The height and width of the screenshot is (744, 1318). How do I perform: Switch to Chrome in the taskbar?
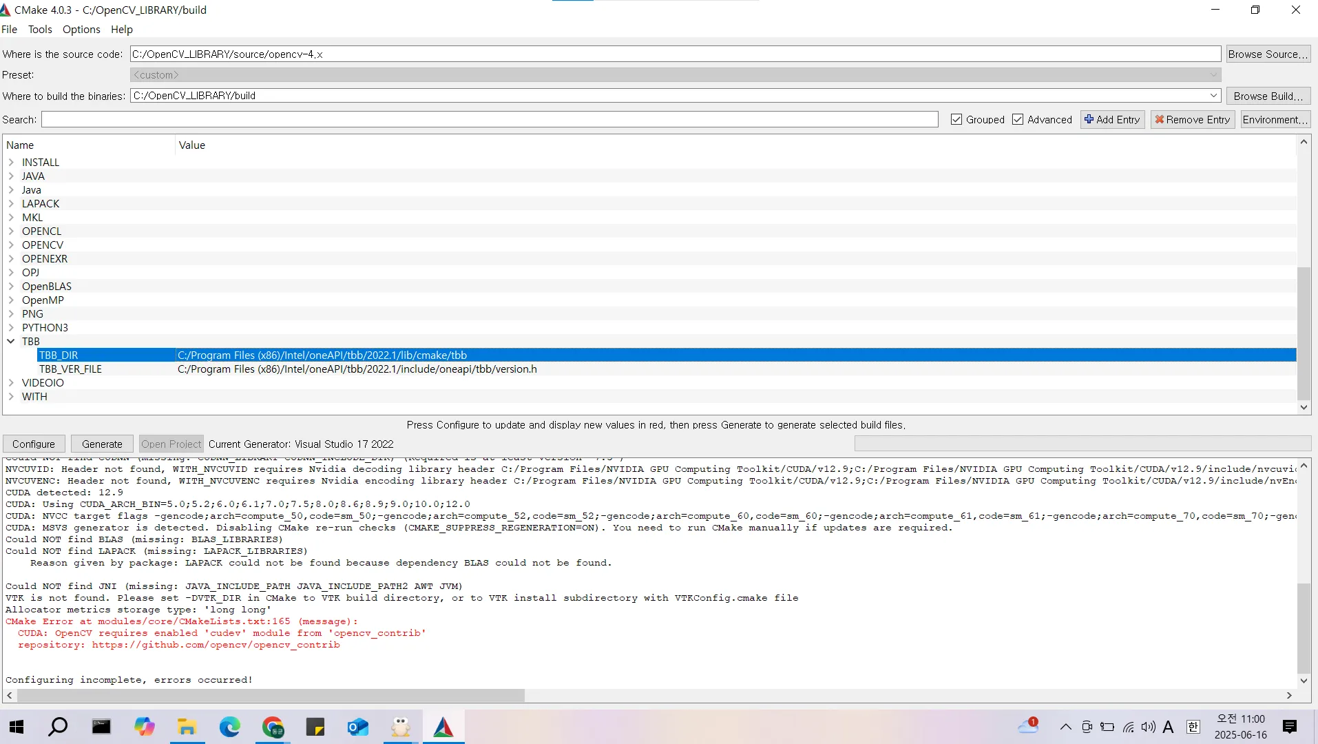(x=273, y=727)
